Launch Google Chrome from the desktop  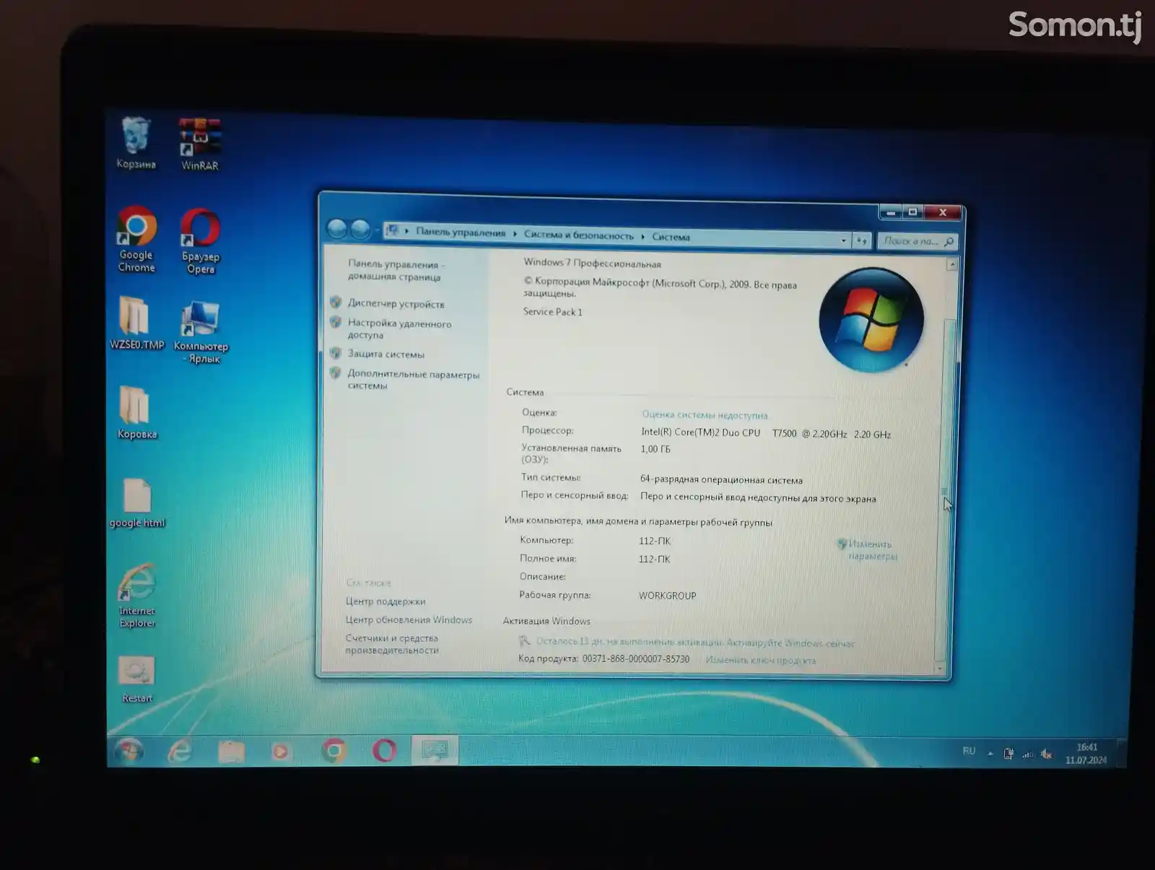(x=136, y=240)
